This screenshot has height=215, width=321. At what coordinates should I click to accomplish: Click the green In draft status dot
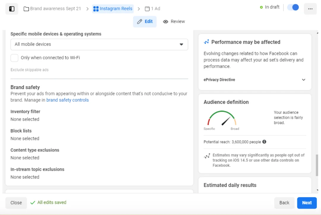[261, 7]
